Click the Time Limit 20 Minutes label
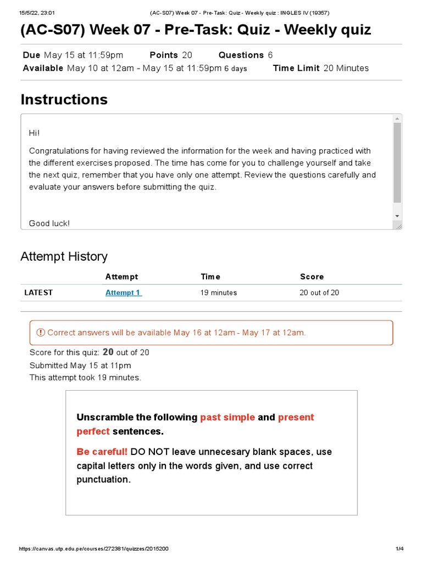The height and width of the screenshot is (562, 422). [321, 68]
